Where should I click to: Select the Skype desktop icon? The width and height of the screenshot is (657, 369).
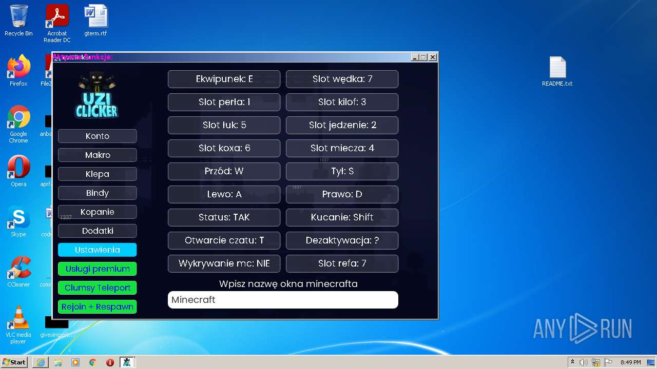(18, 221)
